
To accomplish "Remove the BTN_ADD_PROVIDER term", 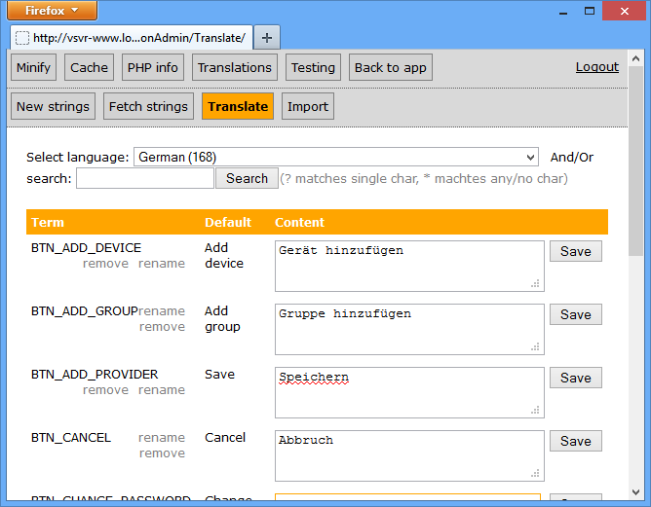I will coord(105,389).
